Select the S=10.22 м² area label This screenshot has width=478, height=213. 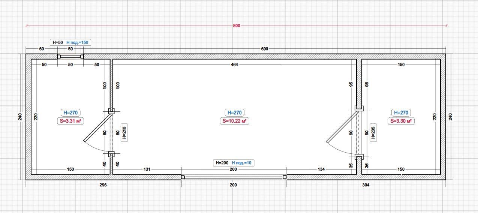coord(235,121)
